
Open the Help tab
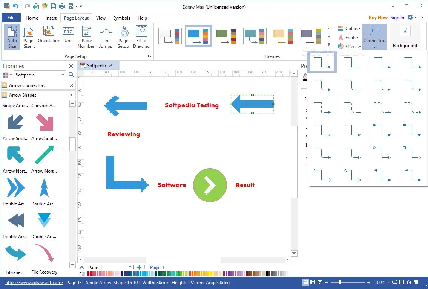pyautogui.click(x=142, y=18)
